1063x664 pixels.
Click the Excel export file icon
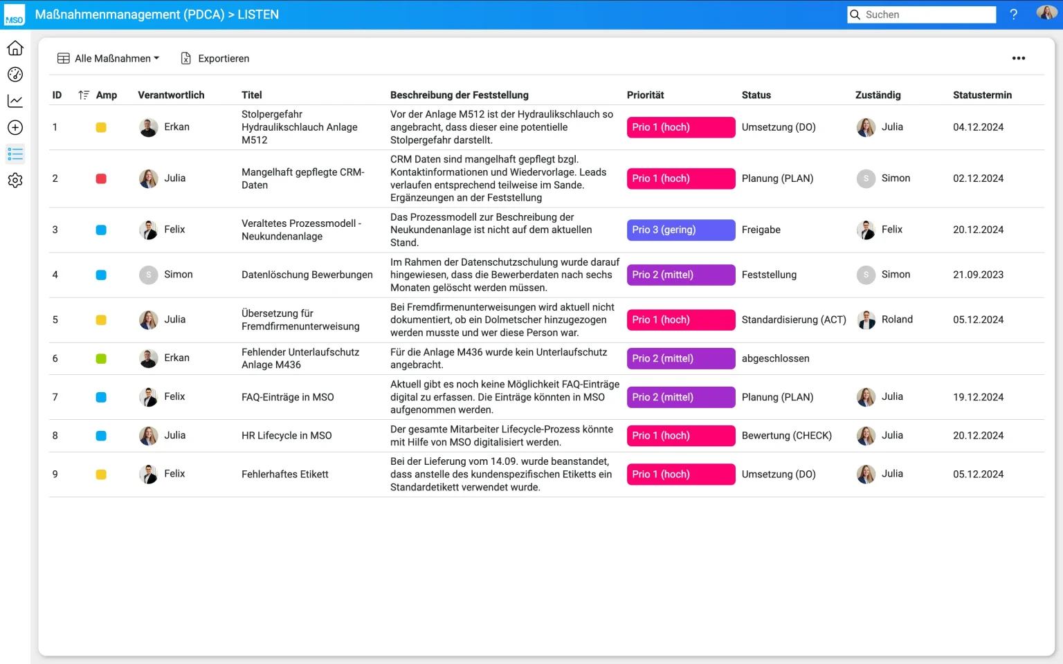pyautogui.click(x=186, y=58)
